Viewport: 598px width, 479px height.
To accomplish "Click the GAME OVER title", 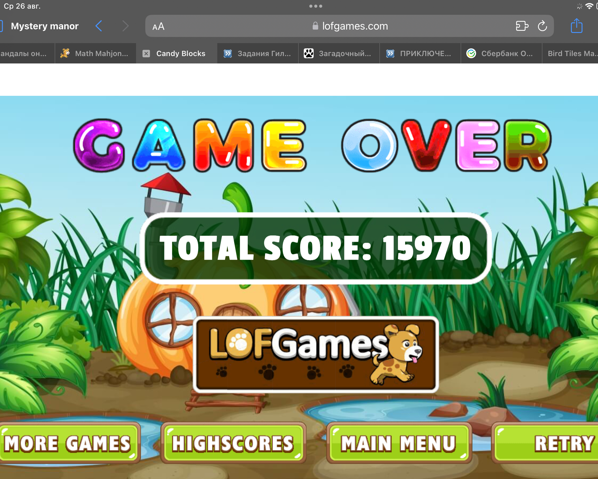I will 312,145.
